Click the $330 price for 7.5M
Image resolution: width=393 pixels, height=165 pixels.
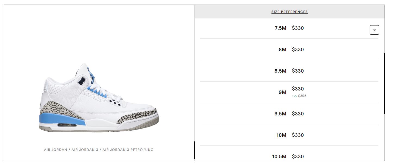coord(298,28)
